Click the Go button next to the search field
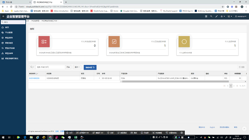 click(x=68, y=67)
